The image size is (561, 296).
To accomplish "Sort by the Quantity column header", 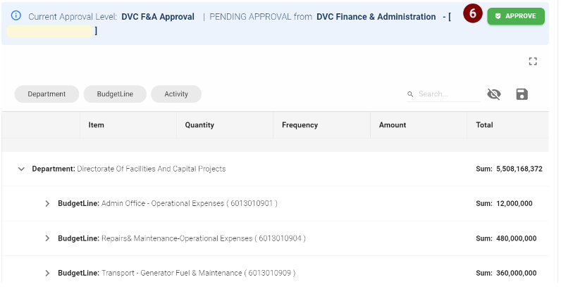I will pos(225,125).
